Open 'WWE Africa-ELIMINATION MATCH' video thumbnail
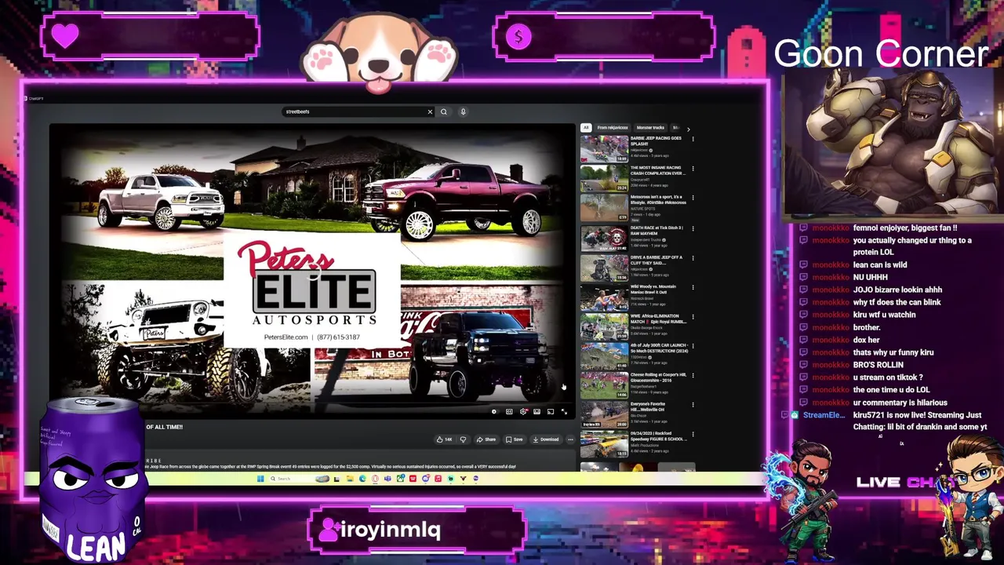Screen dimensions: 1004x565 pyautogui.click(x=604, y=327)
